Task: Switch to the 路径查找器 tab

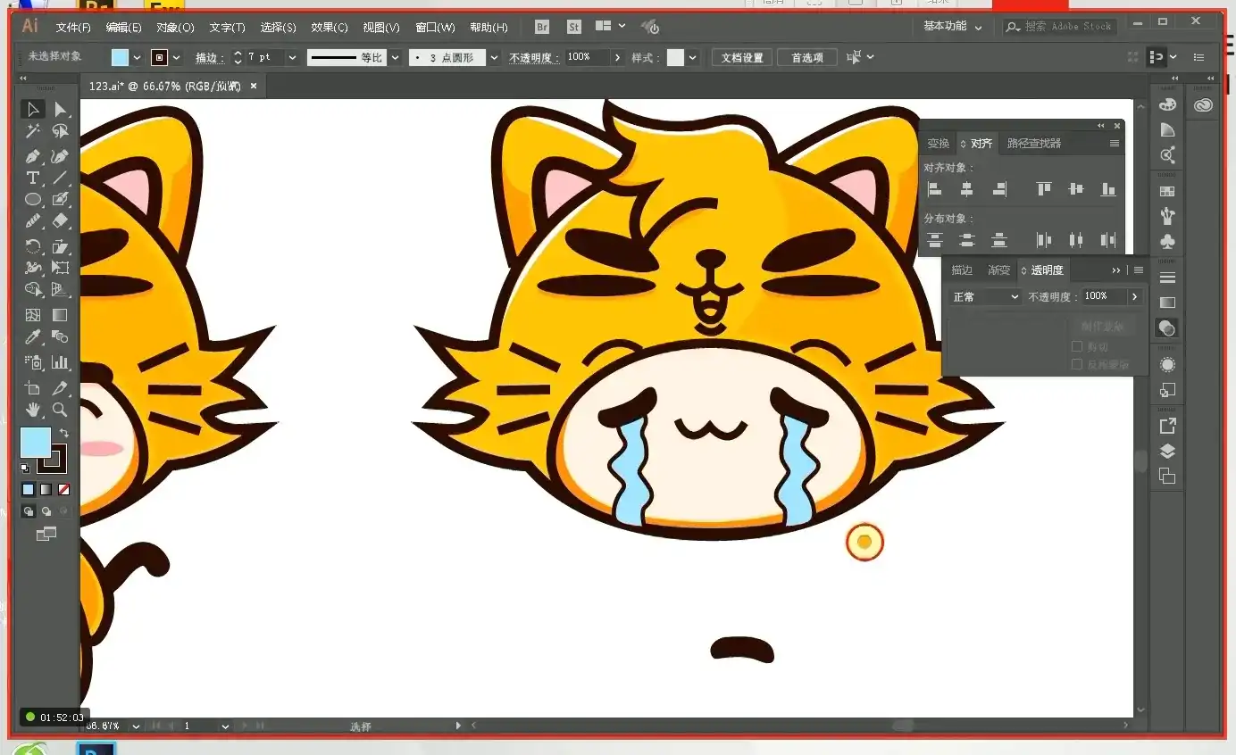Action: tap(1033, 143)
